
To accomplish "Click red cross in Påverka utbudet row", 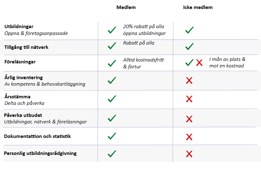I will pyautogui.click(x=189, y=119).
